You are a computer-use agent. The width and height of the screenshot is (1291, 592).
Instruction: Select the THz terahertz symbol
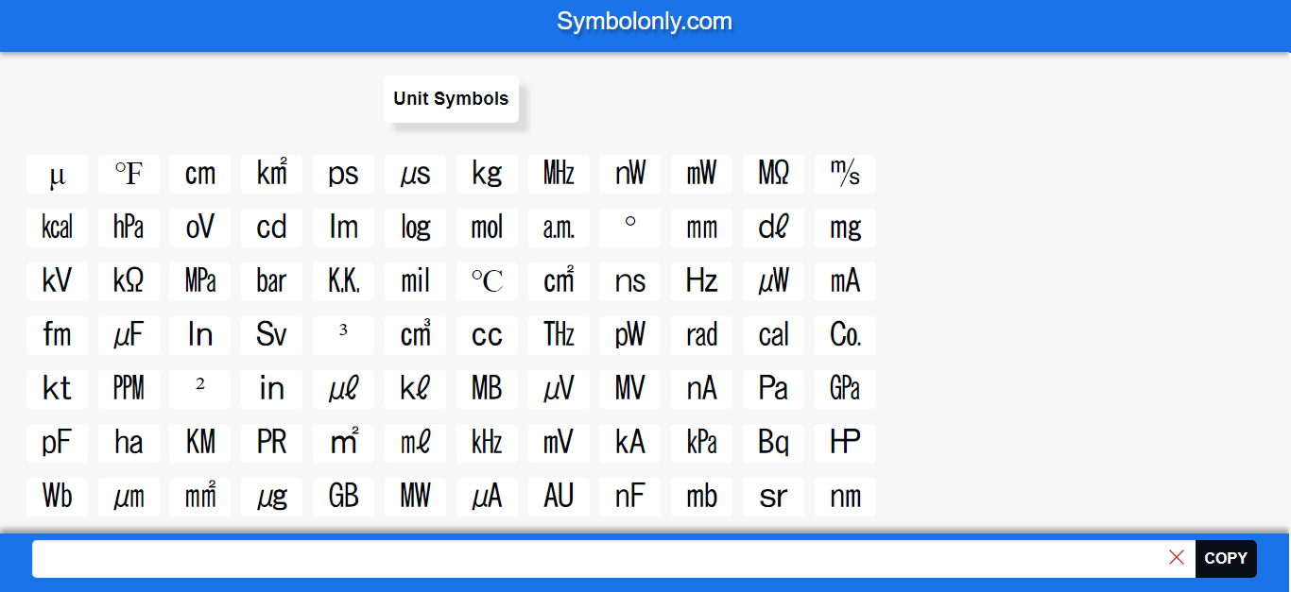pyautogui.click(x=559, y=335)
